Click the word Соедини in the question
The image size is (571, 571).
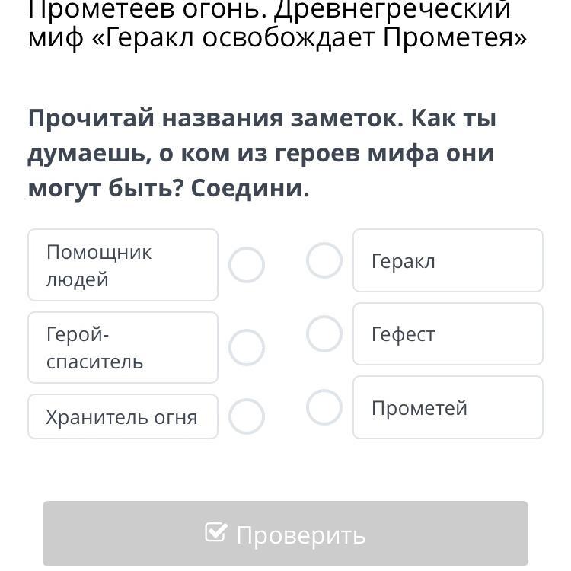tap(250, 188)
